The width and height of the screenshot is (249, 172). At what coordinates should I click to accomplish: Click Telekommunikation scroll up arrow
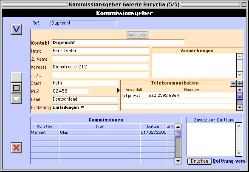click(x=240, y=90)
